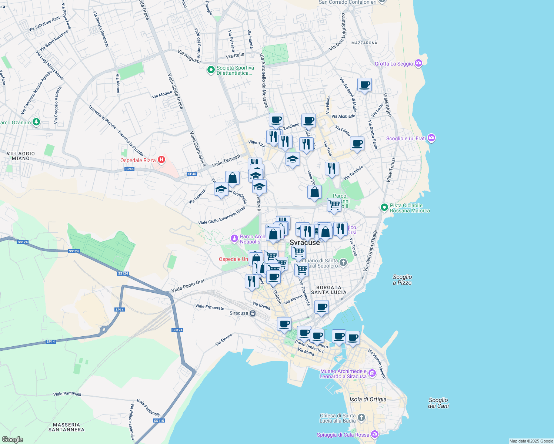Open the cafe marker right of Siracusa station
This screenshot has height=444, width=554.
pyautogui.click(x=284, y=325)
